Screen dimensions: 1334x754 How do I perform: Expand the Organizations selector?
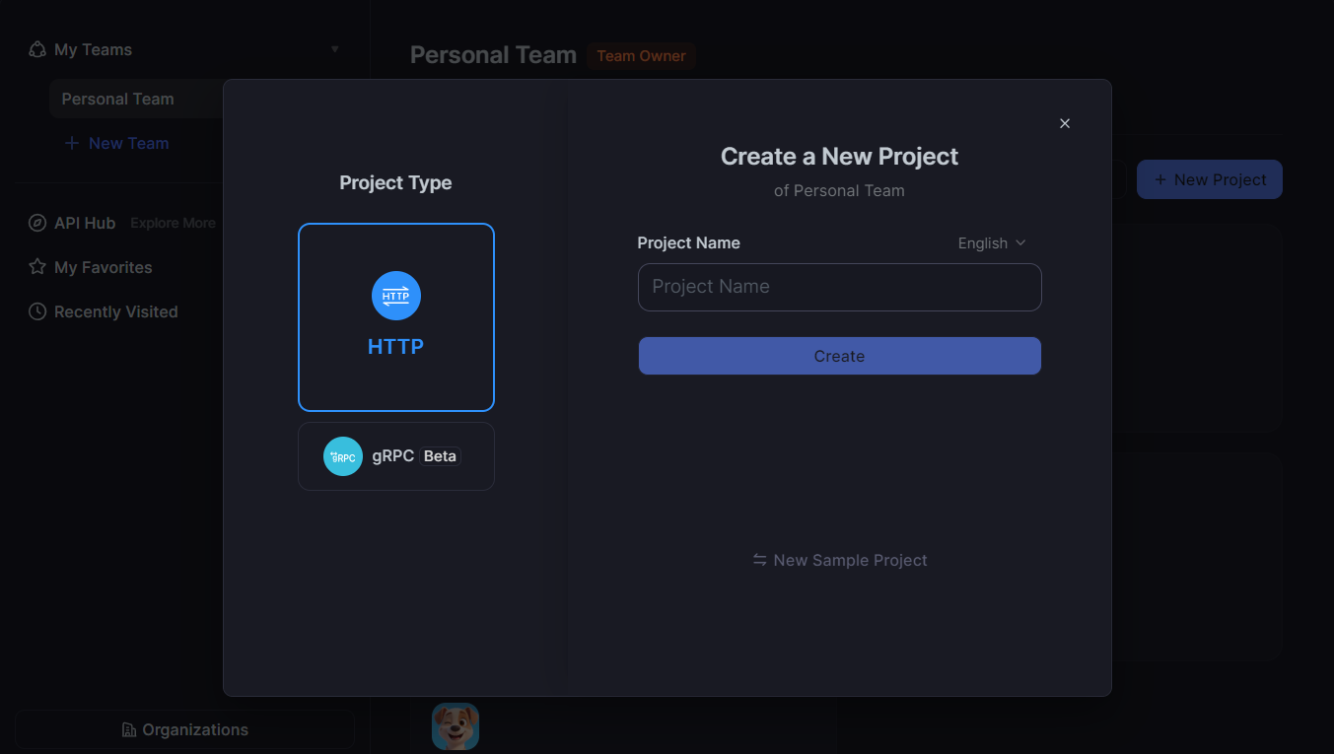tap(185, 729)
